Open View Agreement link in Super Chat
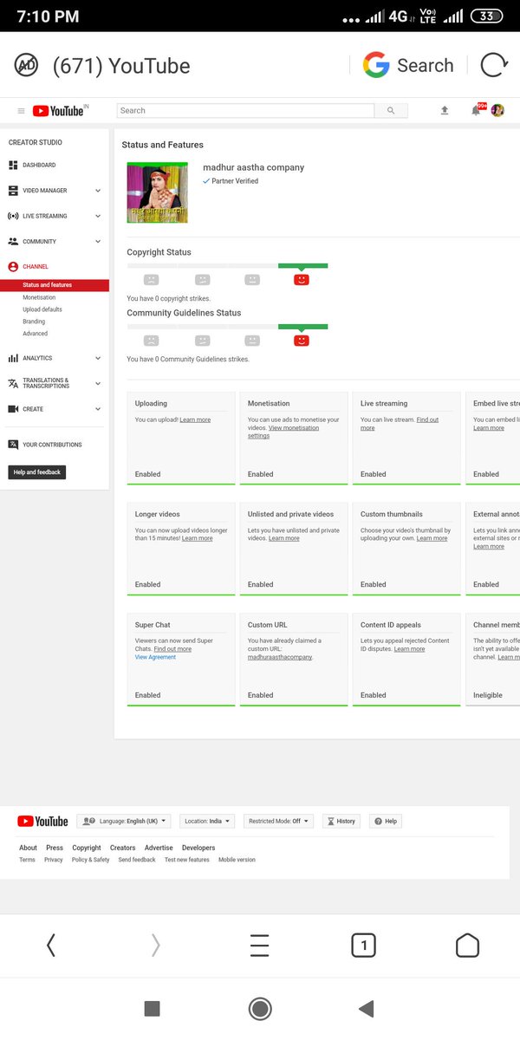The width and height of the screenshot is (520, 1040). (155, 657)
